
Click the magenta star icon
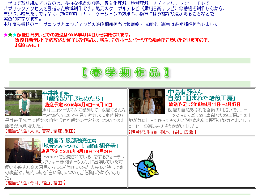[6, 35]
